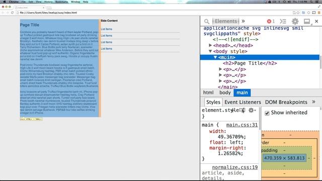Click body in the breadcrumb bar
The width and height of the screenshot is (322, 181).
click(225, 93)
